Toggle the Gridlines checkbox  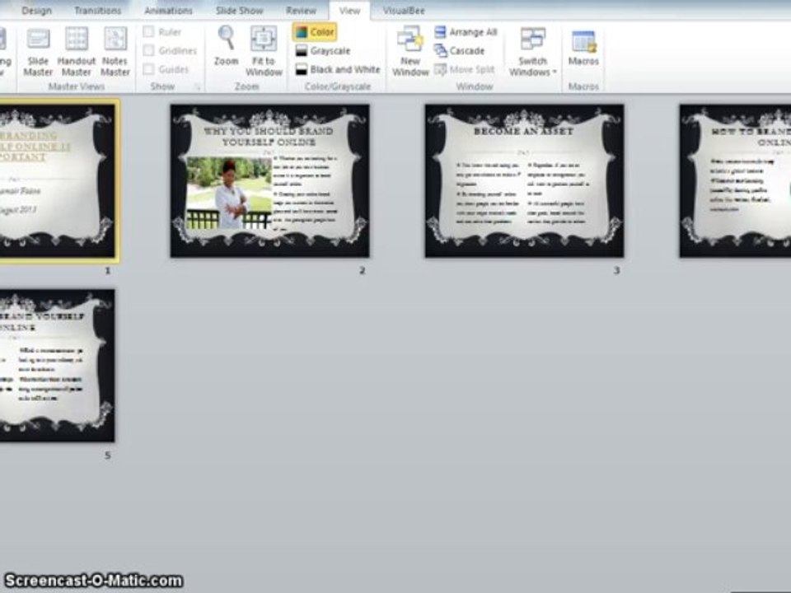coord(148,50)
